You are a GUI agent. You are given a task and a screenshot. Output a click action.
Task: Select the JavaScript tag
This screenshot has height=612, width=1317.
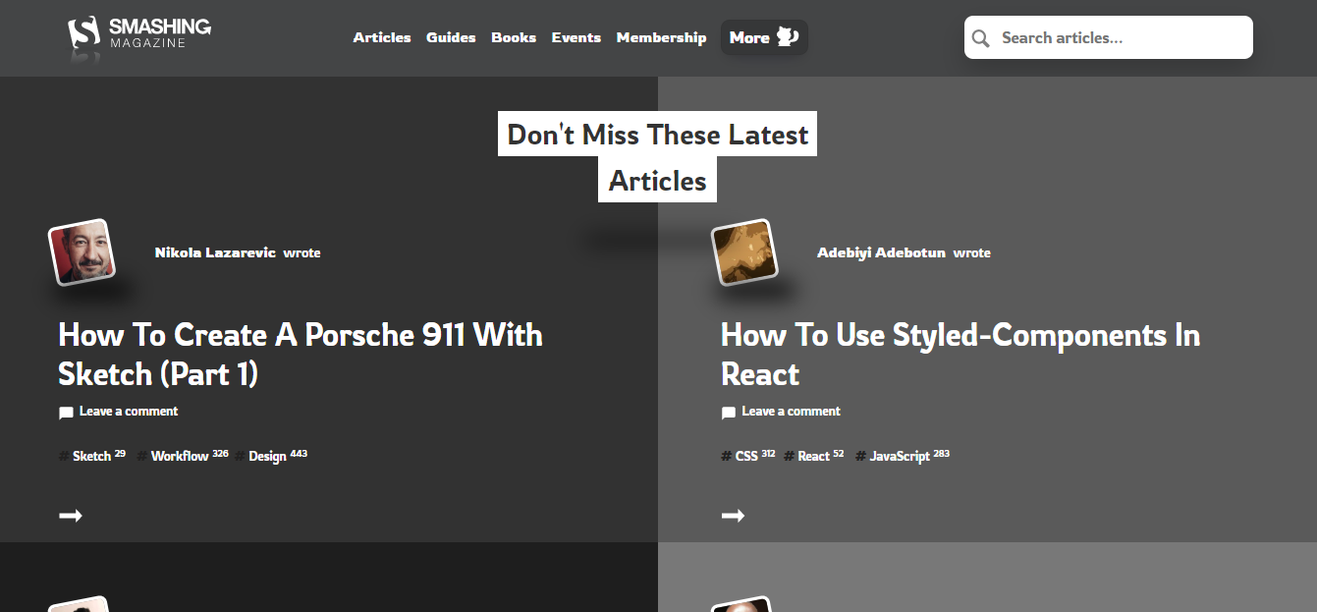point(900,456)
